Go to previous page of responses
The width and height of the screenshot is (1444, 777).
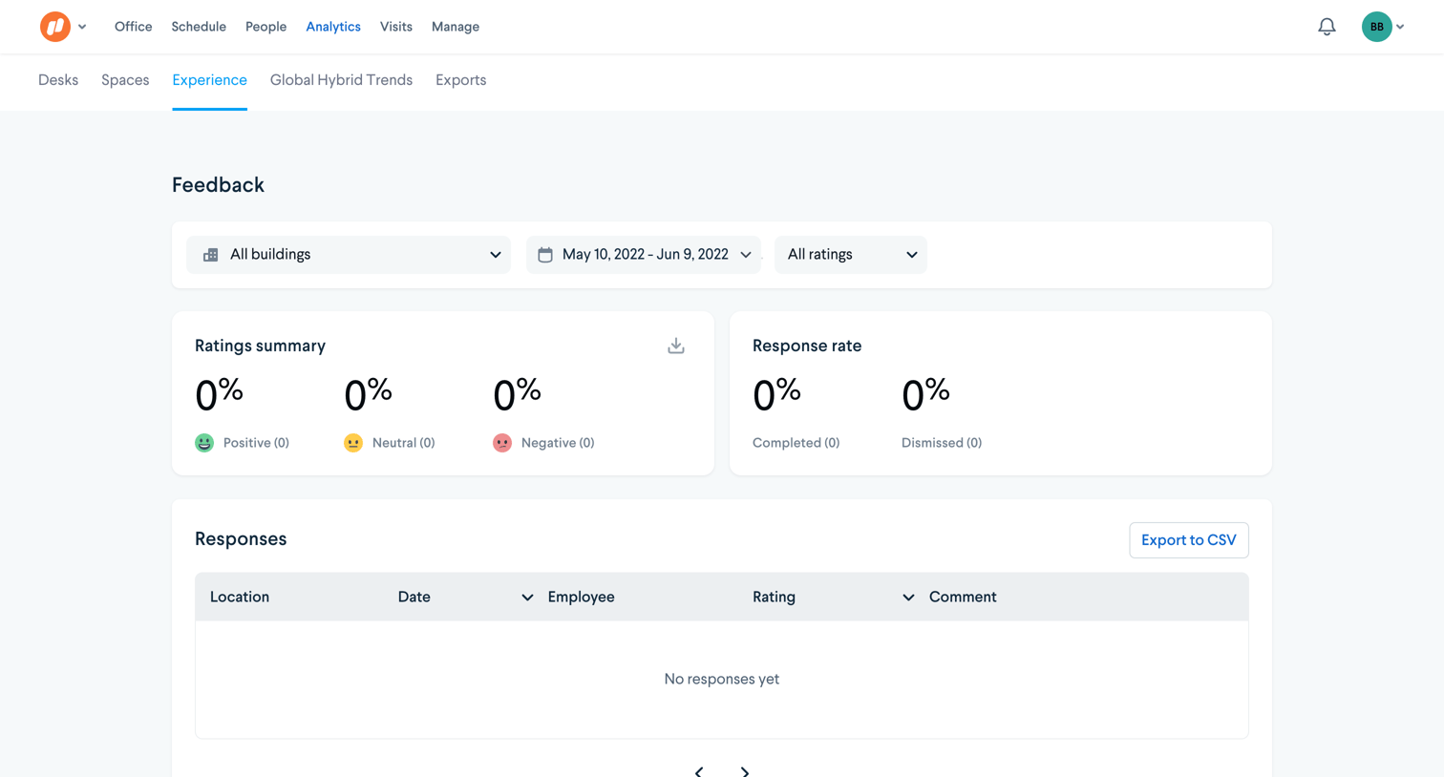[x=699, y=771]
